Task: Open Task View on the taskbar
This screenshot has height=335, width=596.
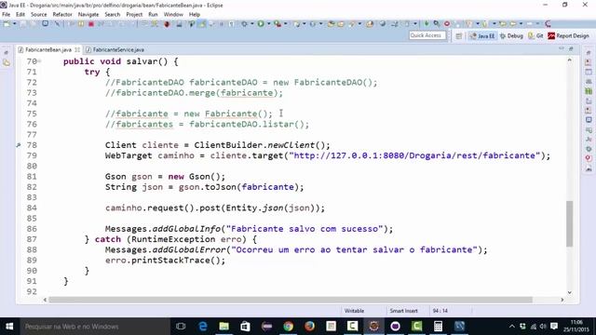Action: 181,327
